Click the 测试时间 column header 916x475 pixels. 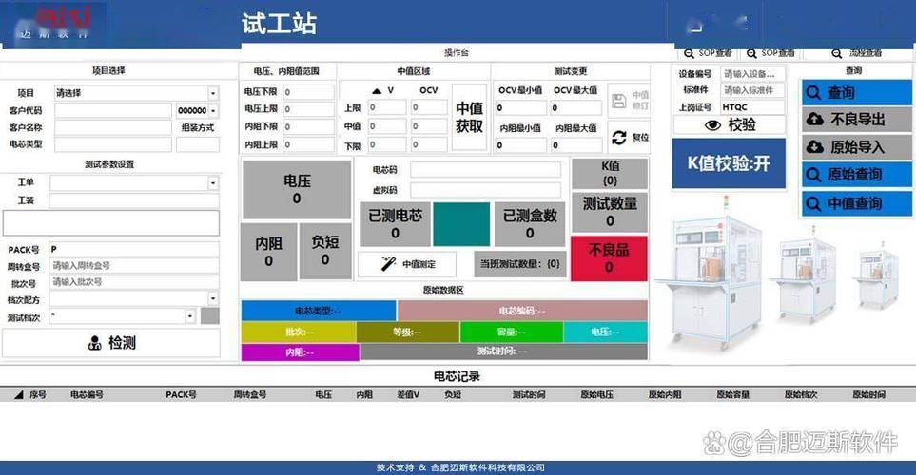(x=529, y=394)
